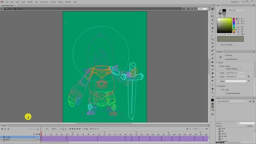Open the File menu
256x144 pixels.
tap(7, 2)
